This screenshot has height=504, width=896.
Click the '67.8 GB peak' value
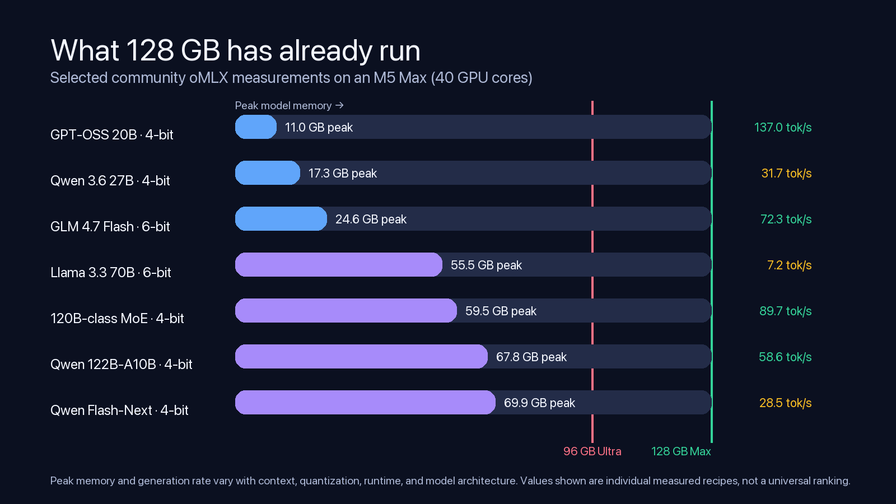tap(531, 357)
